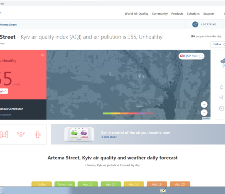
Task: Click the green segment of AQI legend
Action: coord(107,113)
